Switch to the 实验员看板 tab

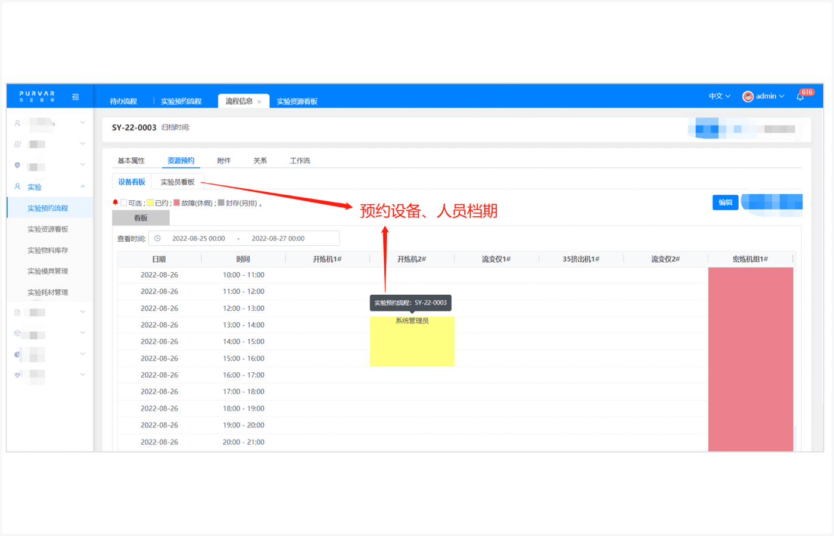(x=178, y=182)
